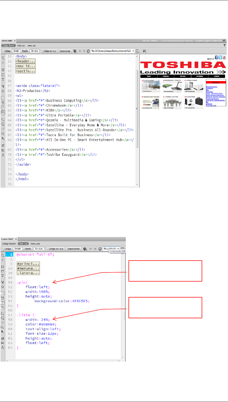Image resolution: width=228 pixels, height=402 pixels.
Task: Select Código fuente tab above home.html code
Action: [8, 45]
